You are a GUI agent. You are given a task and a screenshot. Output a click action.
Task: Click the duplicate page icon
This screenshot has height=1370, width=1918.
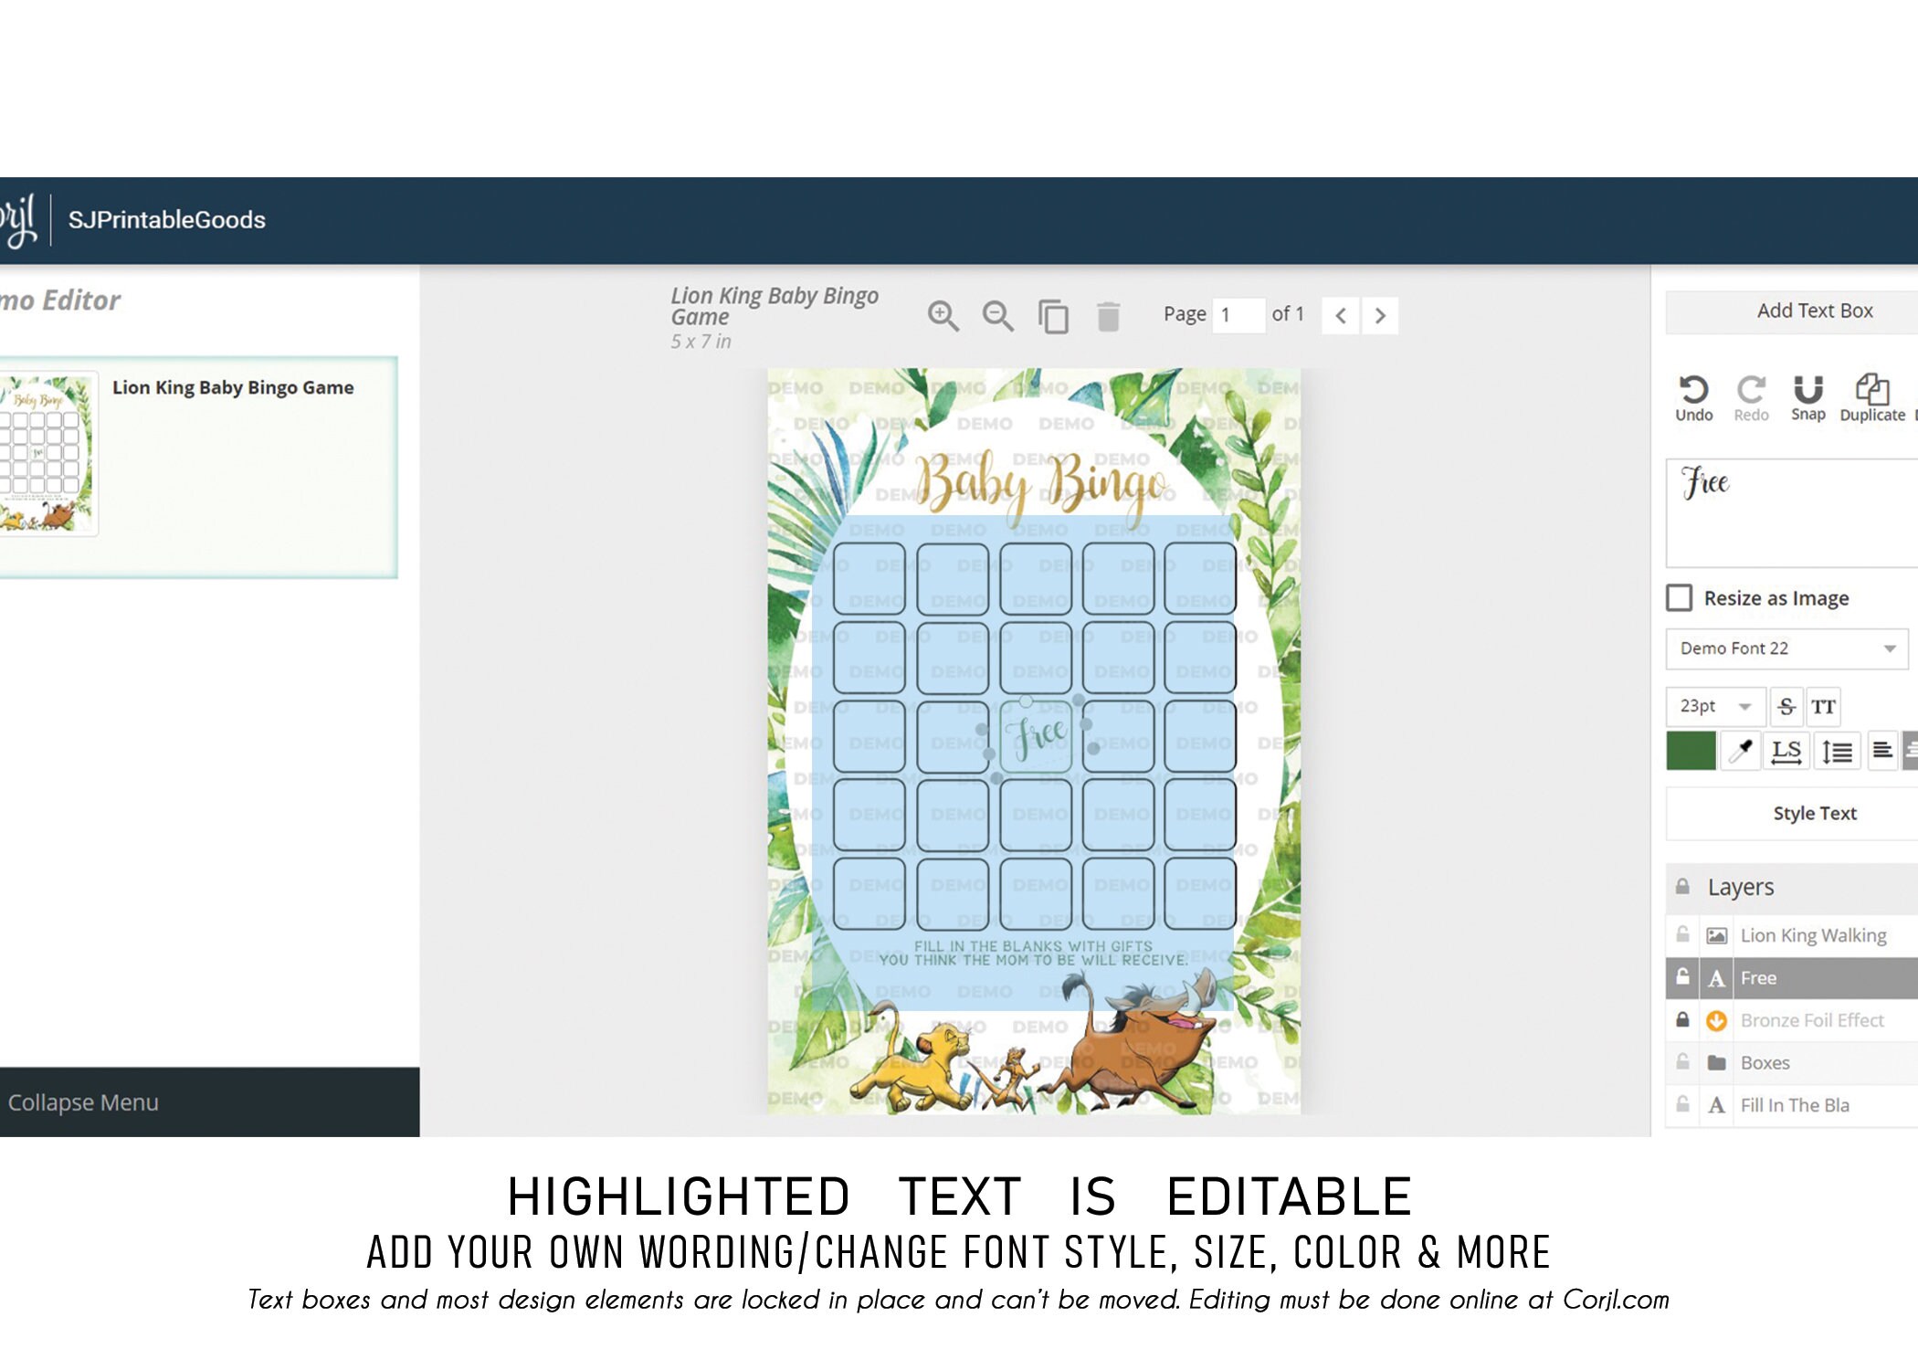point(1053,316)
